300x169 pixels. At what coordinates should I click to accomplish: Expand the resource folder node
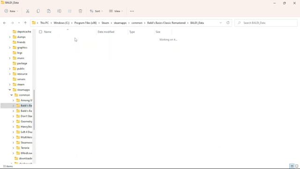coord(10,74)
